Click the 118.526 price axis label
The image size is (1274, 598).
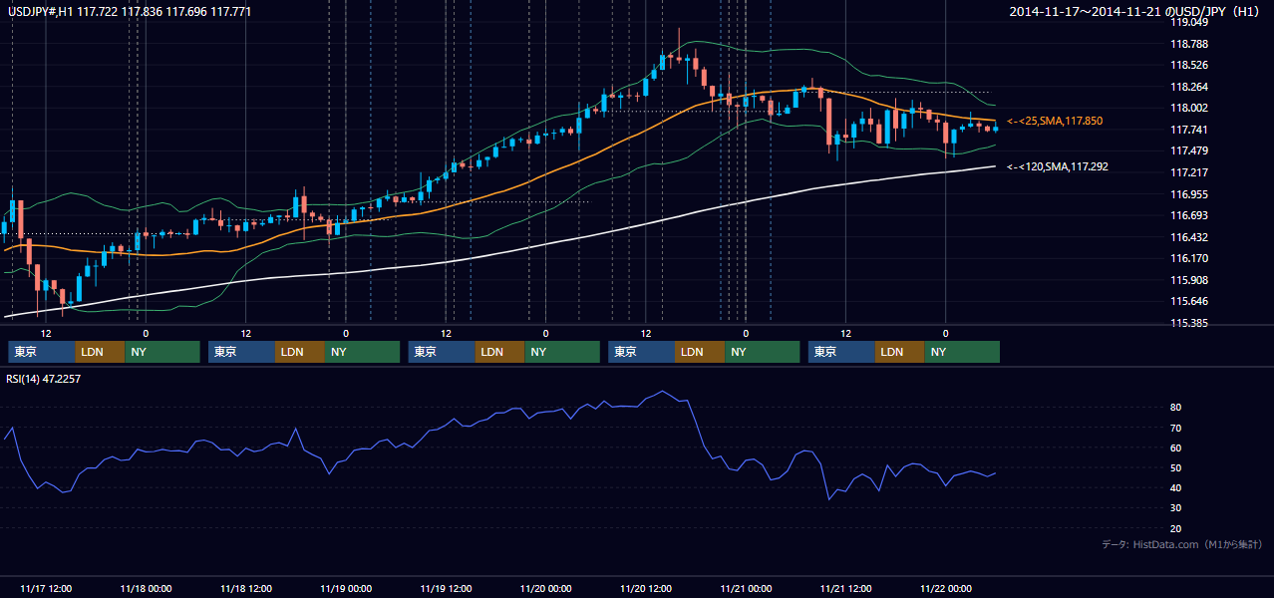click(x=1188, y=66)
